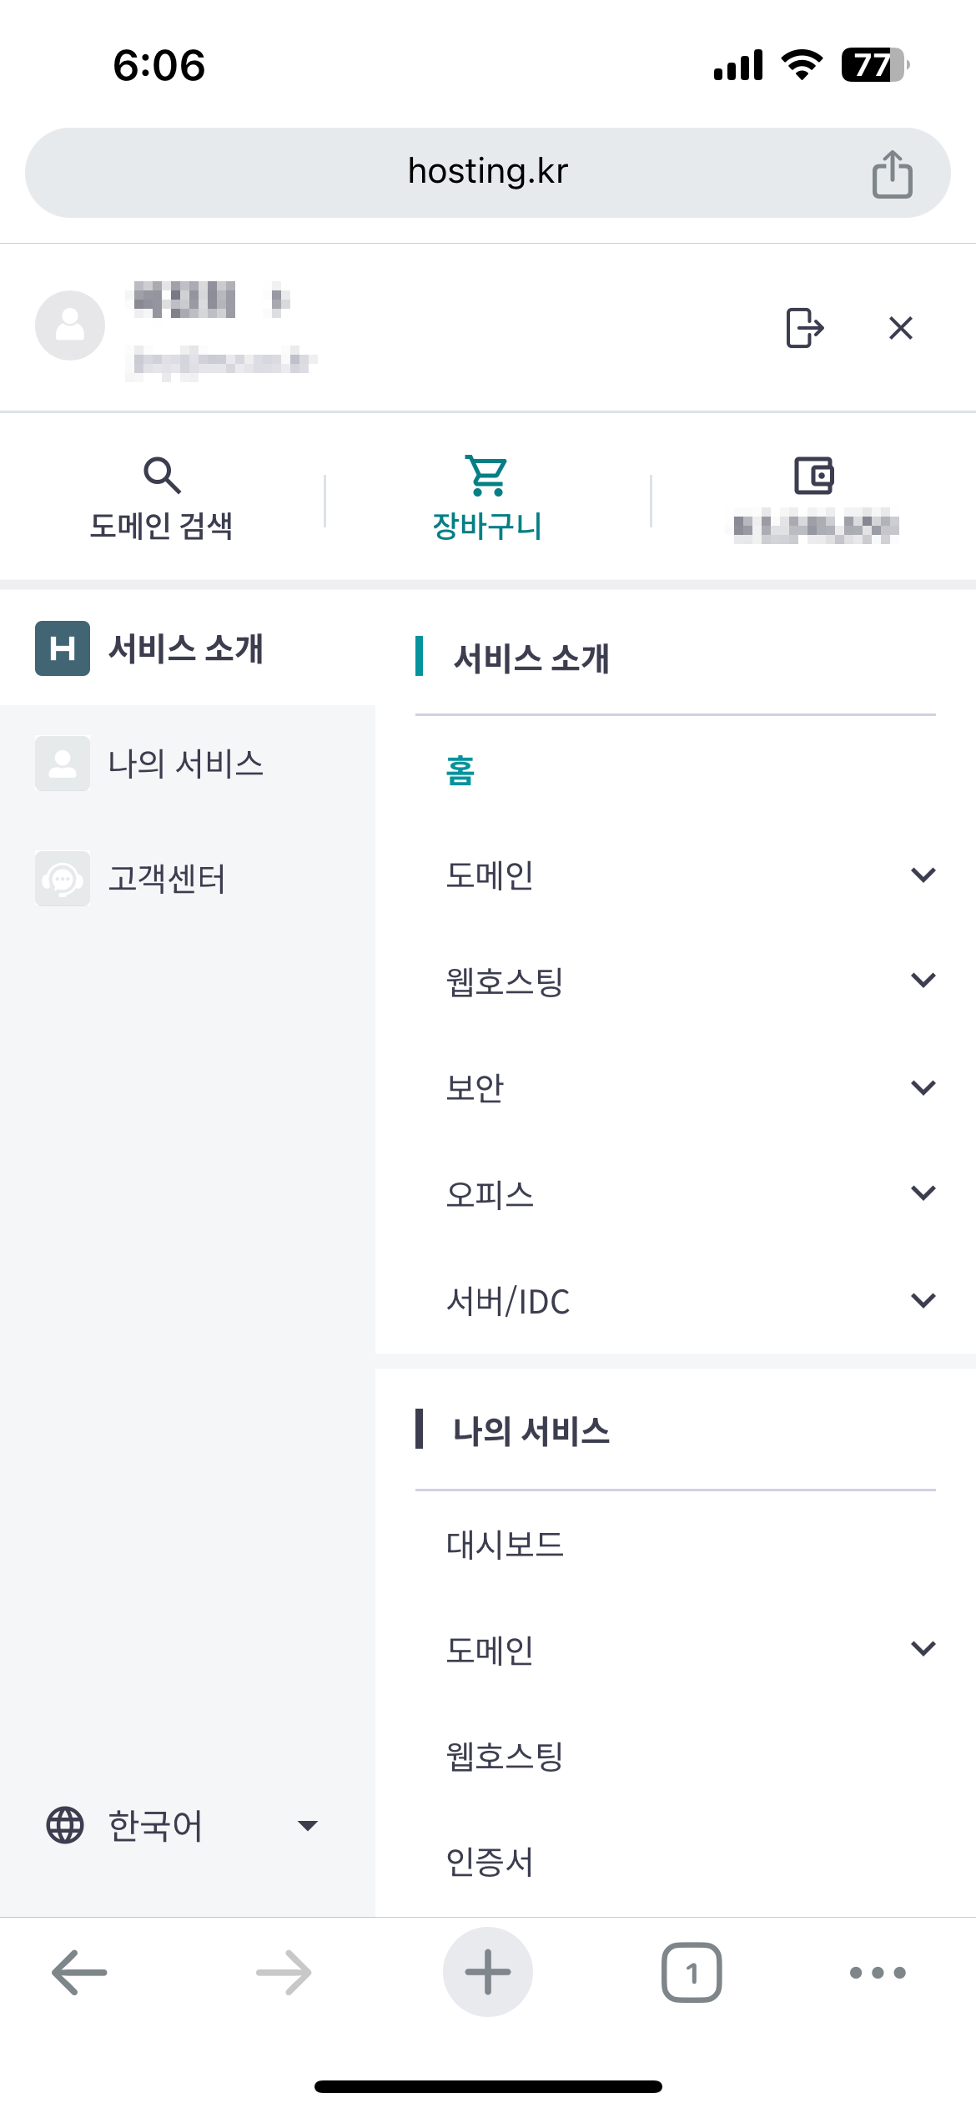Tap the wallet icon in the top row
This screenshot has width=976, height=2113.
click(813, 476)
